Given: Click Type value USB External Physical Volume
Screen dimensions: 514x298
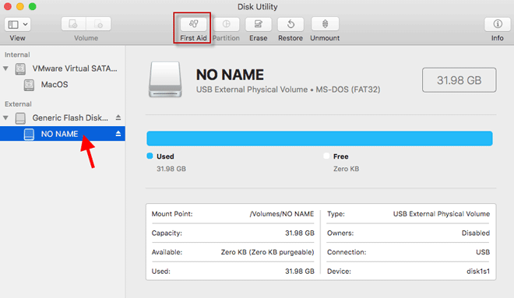Looking at the screenshot, I should (442, 214).
